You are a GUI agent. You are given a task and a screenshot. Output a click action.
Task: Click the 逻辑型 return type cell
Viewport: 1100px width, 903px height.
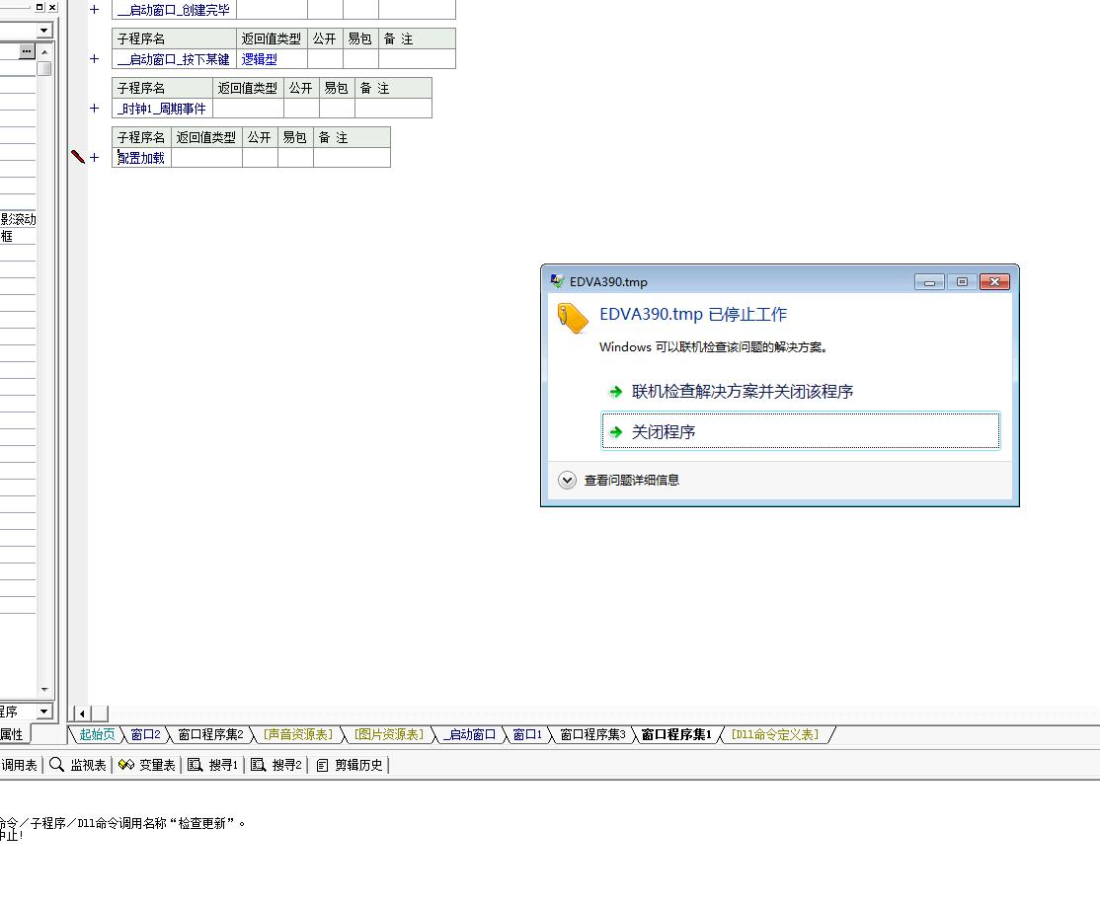tap(272, 59)
